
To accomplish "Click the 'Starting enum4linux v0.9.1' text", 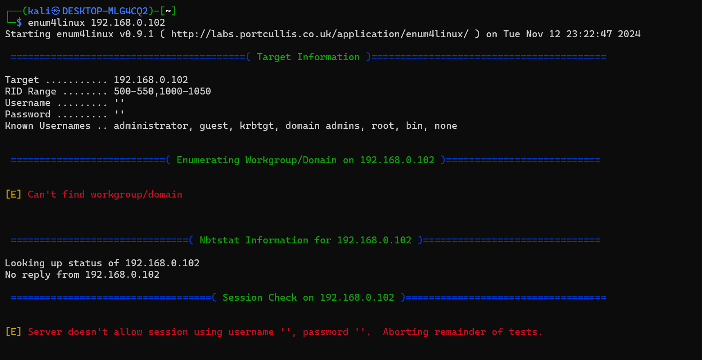I will tap(79, 34).
